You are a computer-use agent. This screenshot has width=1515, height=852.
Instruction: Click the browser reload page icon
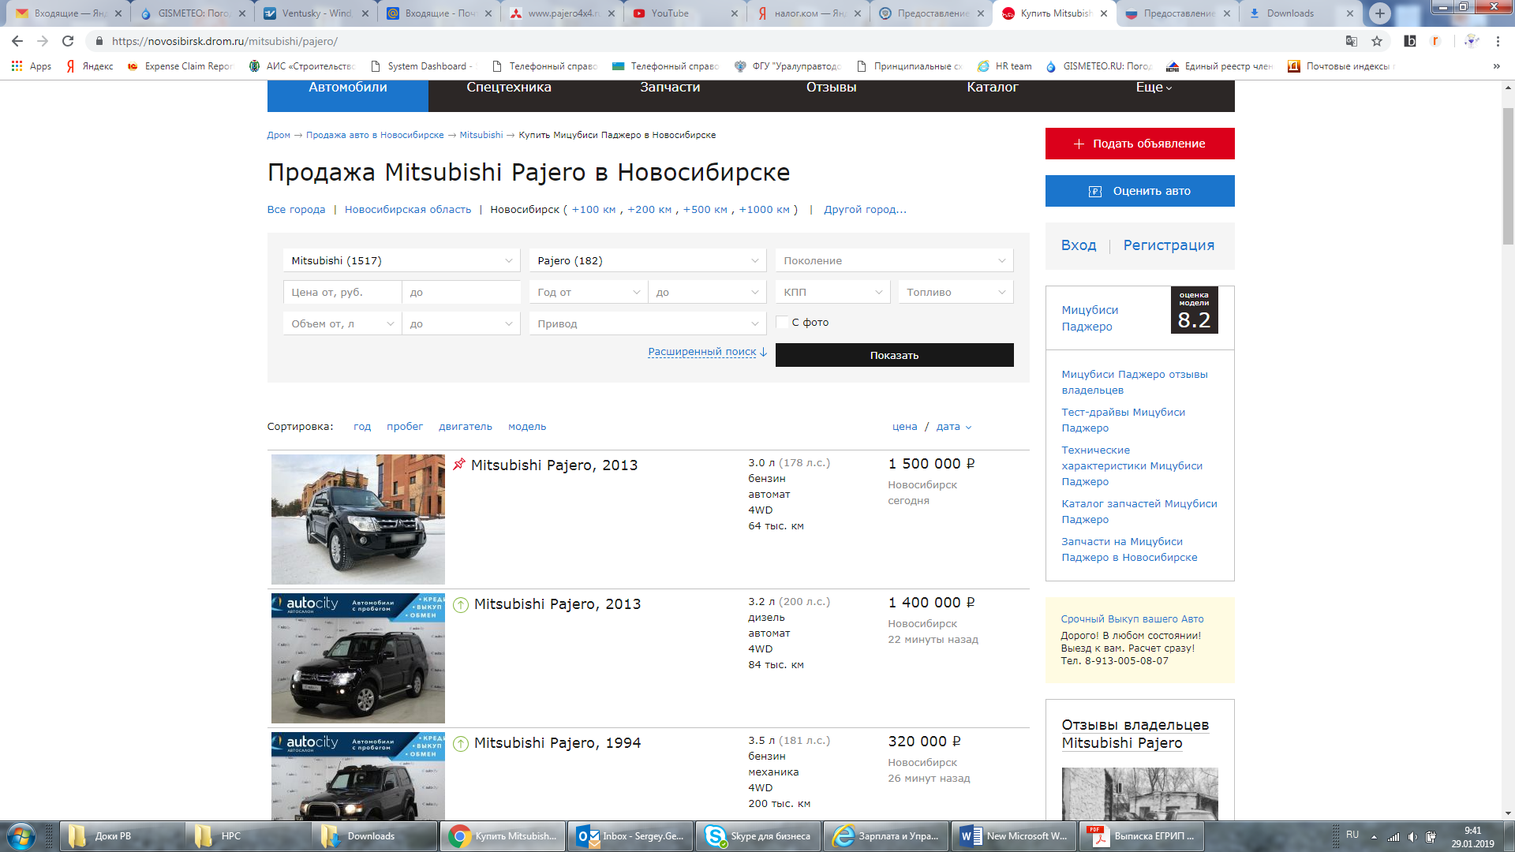68,41
